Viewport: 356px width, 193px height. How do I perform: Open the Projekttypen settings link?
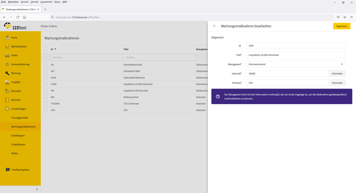point(18,144)
